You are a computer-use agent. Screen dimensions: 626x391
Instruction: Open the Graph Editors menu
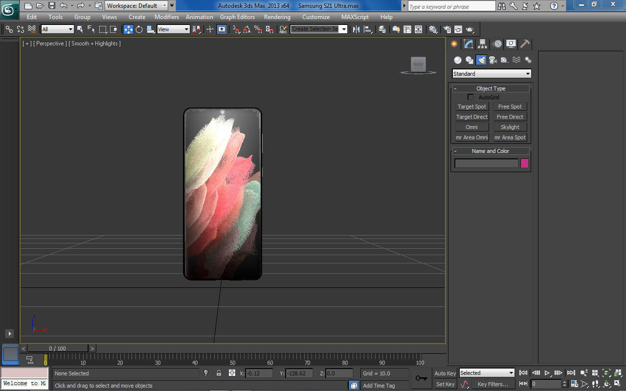point(237,17)
